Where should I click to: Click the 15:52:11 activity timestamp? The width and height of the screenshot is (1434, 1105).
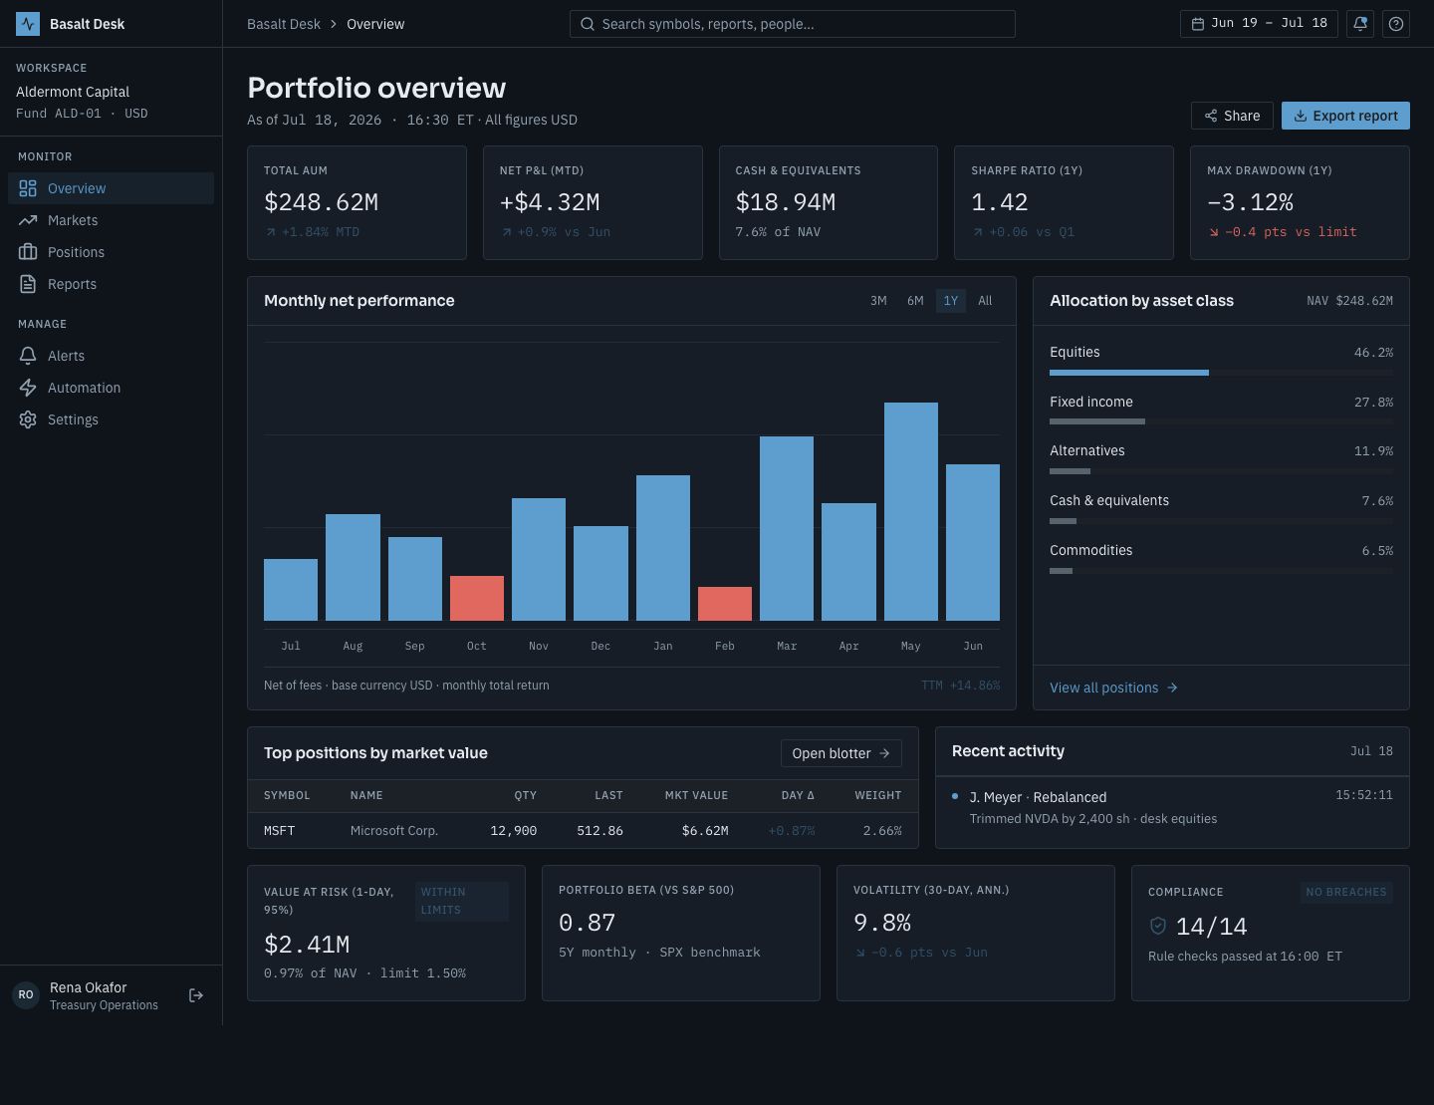point(1364,795)
